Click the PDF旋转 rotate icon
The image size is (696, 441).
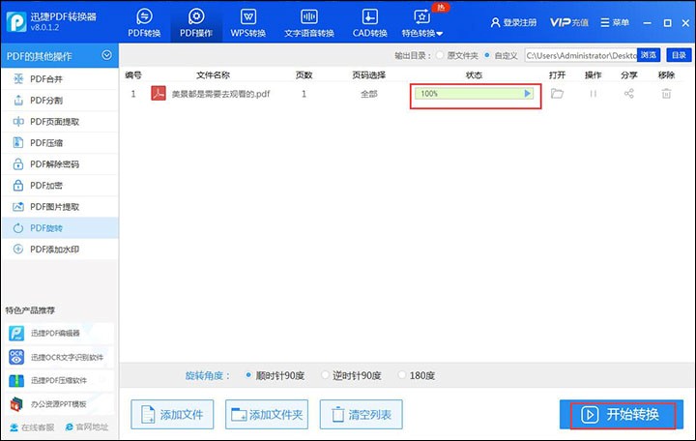(18, 228)
